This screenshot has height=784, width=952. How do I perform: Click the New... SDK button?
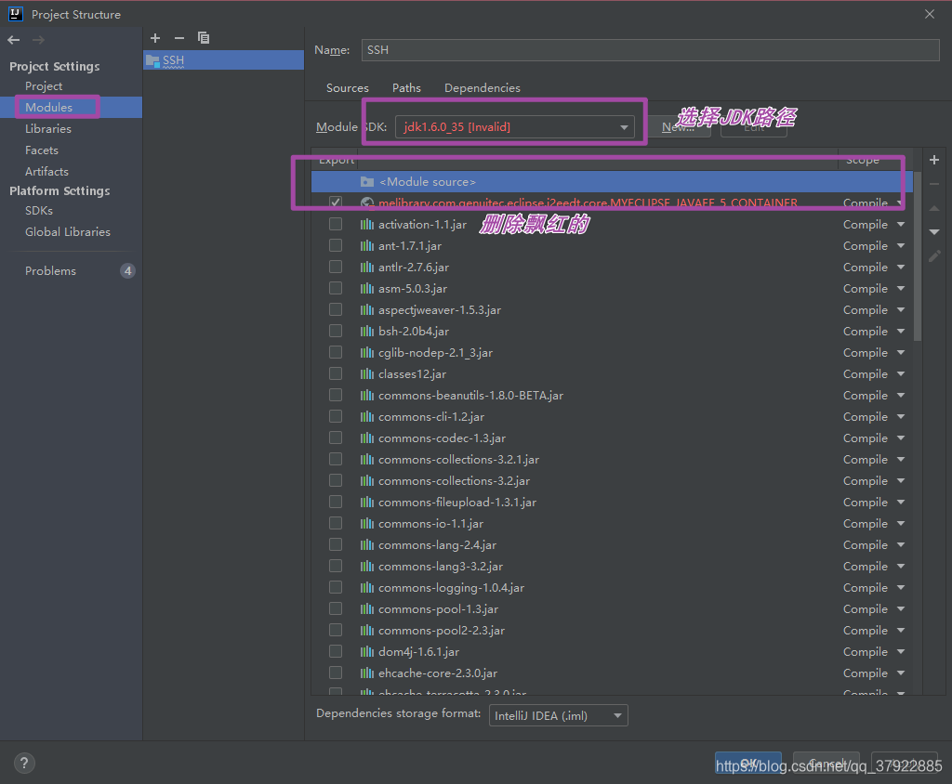pos(680,127)
